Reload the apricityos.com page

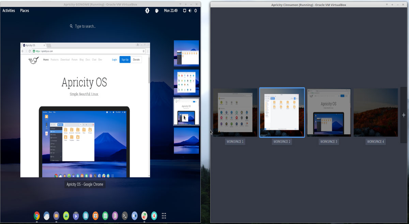coord(30,51)
